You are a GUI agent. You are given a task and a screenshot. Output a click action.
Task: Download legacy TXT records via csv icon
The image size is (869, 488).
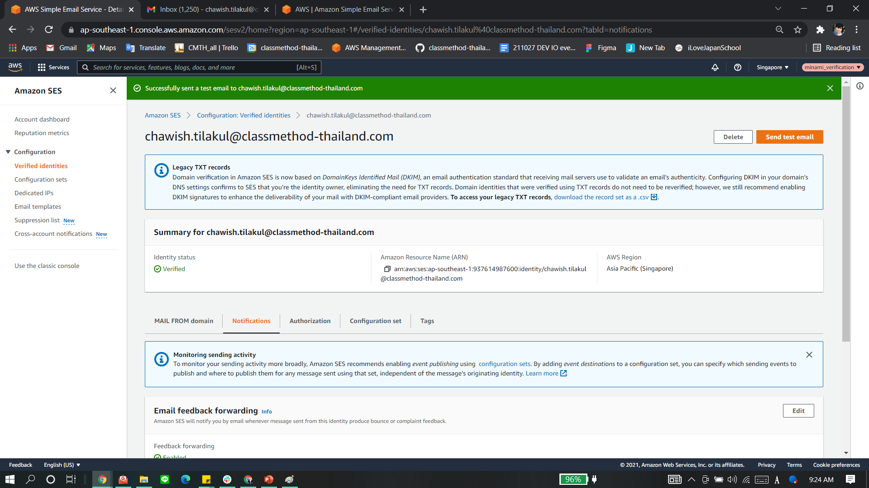tap(654, 197)
